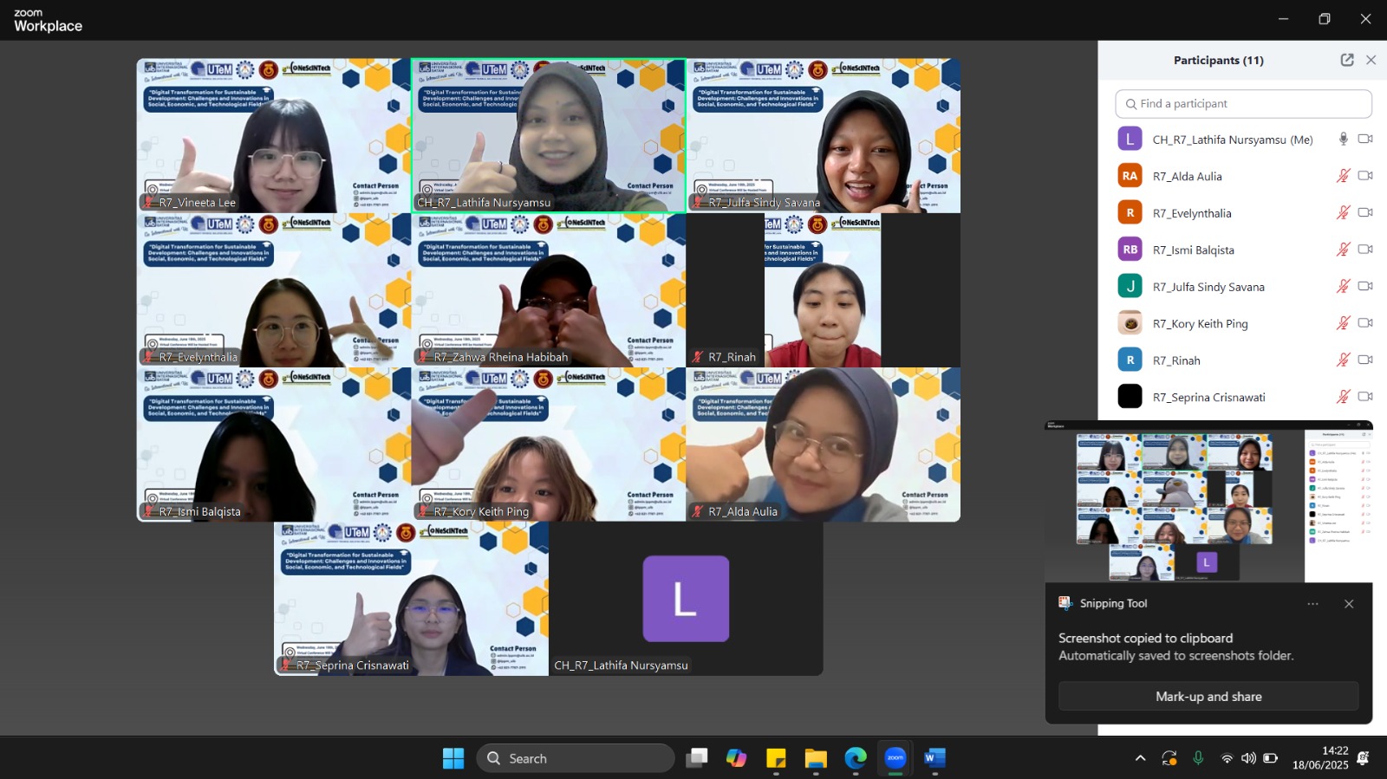Open Microsoft Edge from the taskbar
1387x779 pixels.
point(856,758)
